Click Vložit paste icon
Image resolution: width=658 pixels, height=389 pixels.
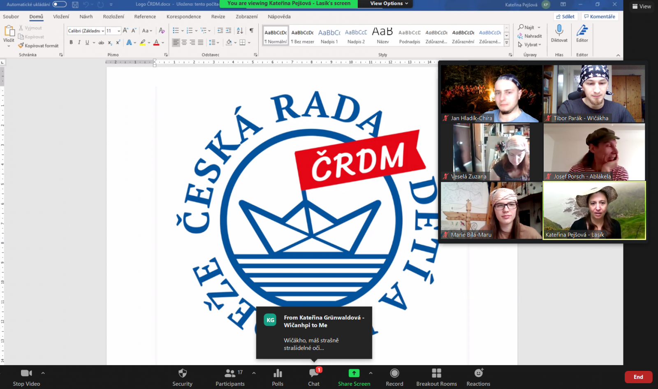point(9,31)
